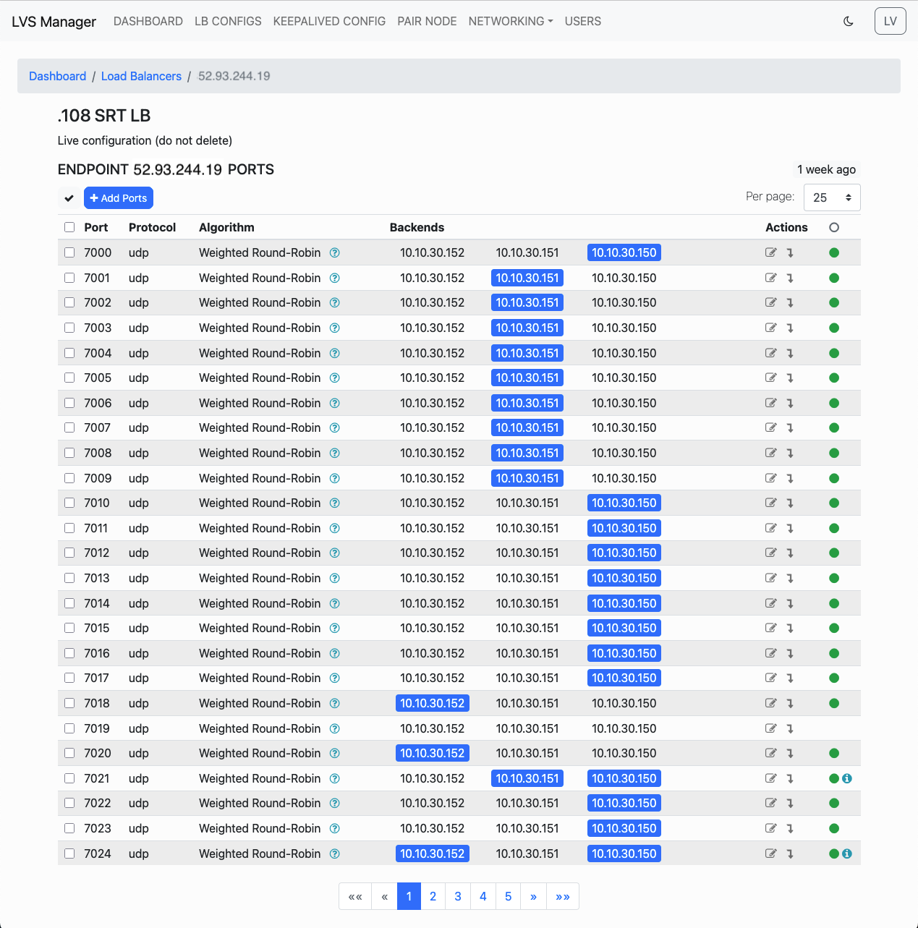Click highlighted 10.10.30.152 backend on port 7018

433,703
